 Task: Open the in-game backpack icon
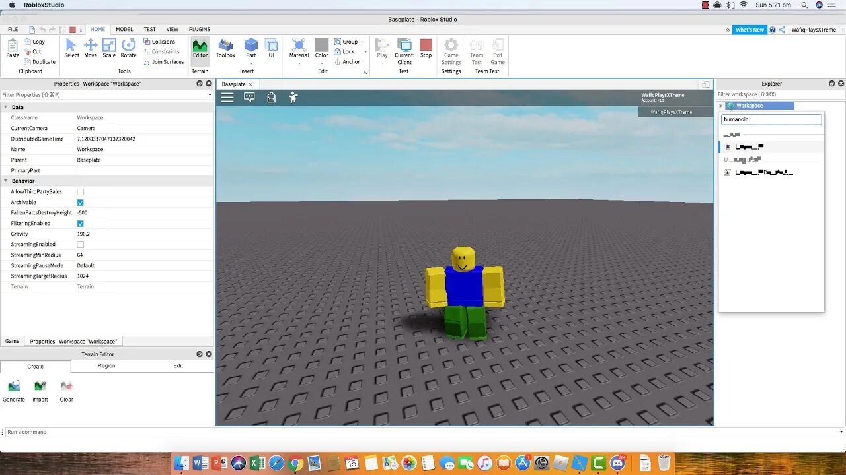pyautogui.click(x=271, y=97)
